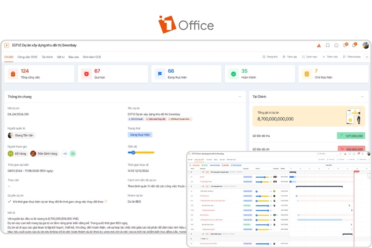Click the Hoàn thành green checkmark icon
Viewport: 372px width, 248px height.
234,74
